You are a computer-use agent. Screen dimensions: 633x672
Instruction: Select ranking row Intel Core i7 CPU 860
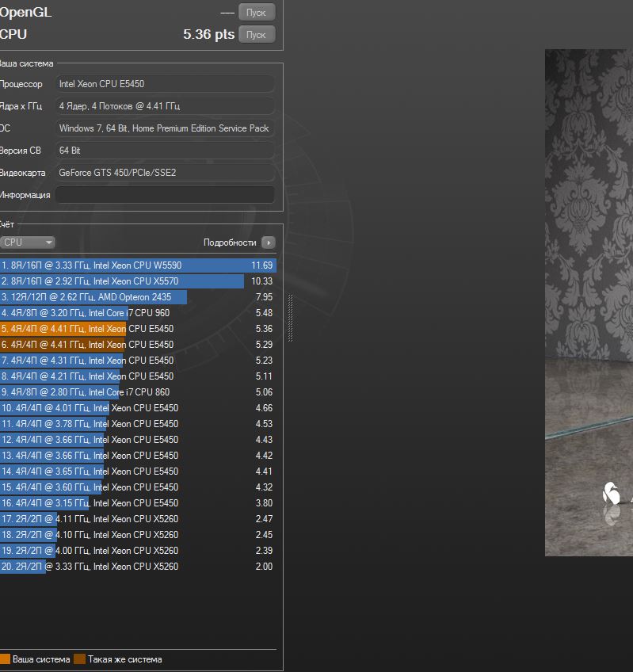pyautogui.click(x=138, y=392)
